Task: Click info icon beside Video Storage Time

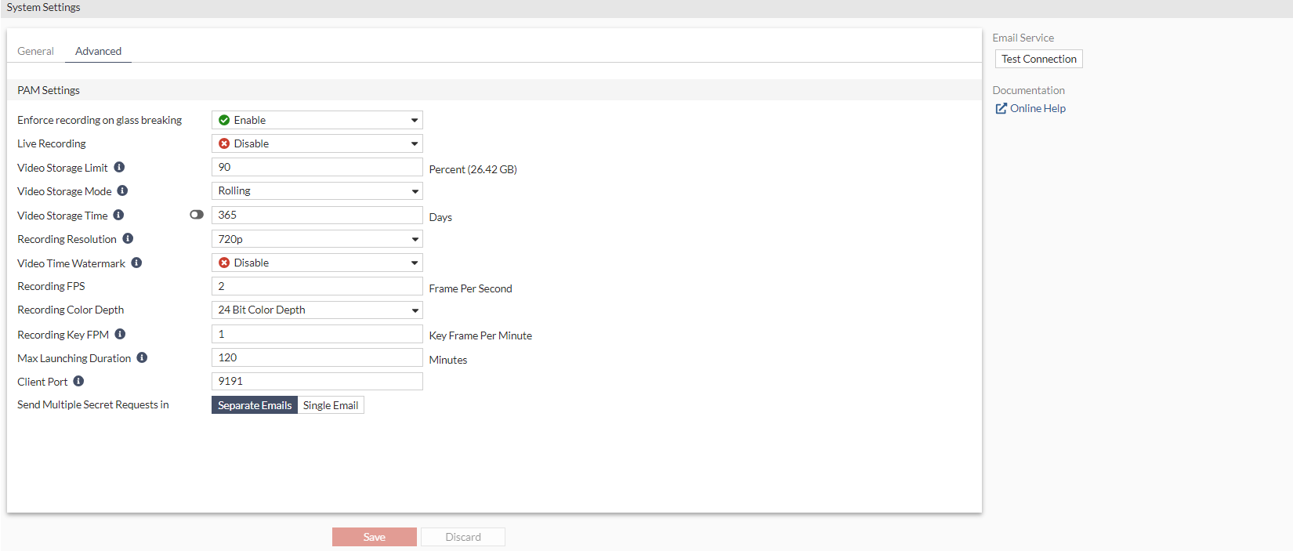Action: 118,215
